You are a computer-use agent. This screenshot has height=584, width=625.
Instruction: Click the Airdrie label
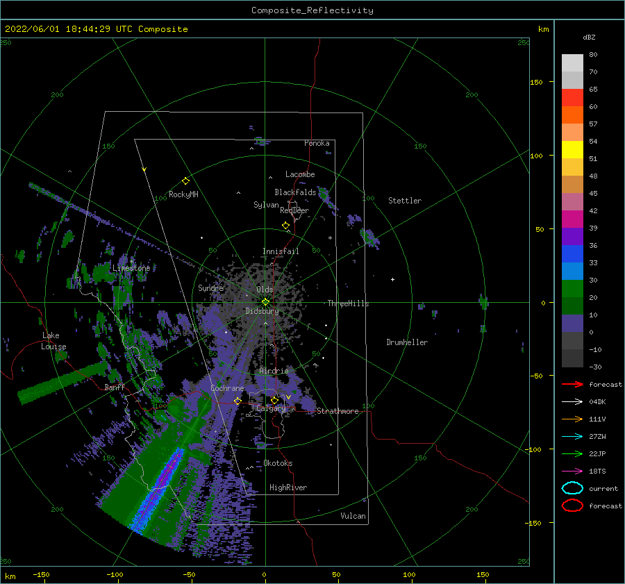tap(274, 371)
